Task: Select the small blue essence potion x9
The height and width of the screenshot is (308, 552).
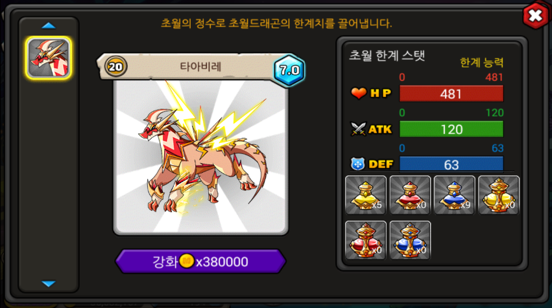Action: [455, 195]
